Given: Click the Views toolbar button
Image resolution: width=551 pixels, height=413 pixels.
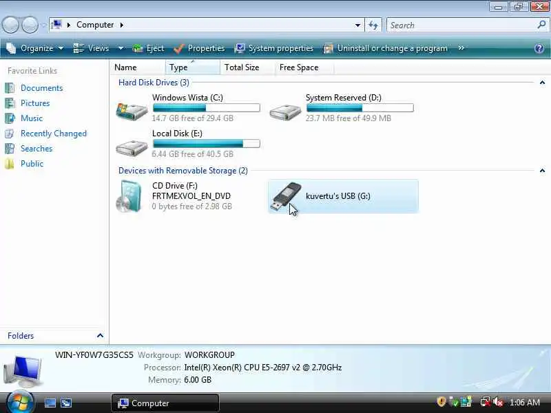Looking at the screenshot, I should tap(92, 48).
